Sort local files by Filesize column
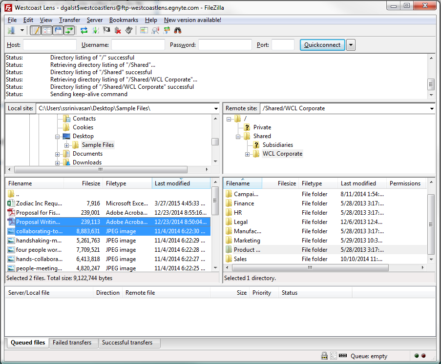Screen dimensions: 441x364 (83, 183)
